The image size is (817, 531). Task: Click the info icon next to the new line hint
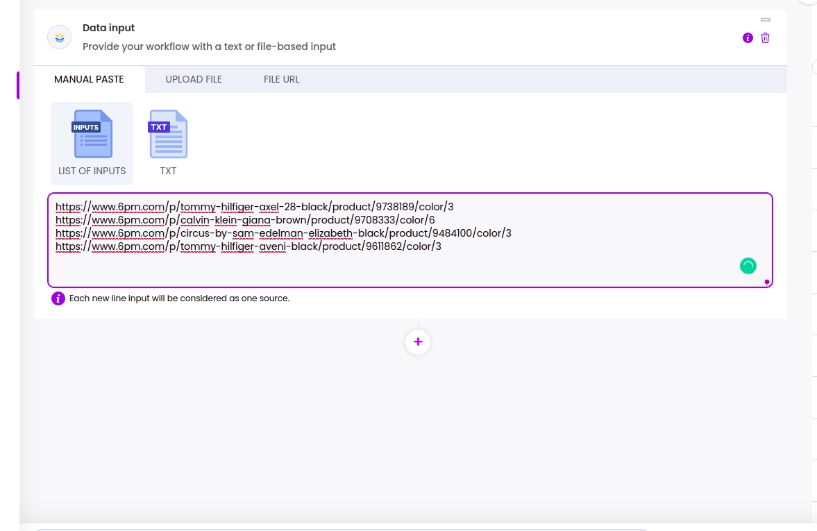pyautogui.click(x=58, y=298)
